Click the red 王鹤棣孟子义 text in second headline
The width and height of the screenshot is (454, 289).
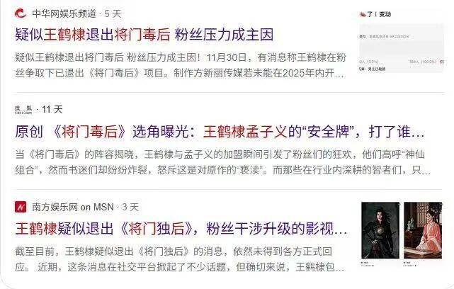tap(246, 132)
